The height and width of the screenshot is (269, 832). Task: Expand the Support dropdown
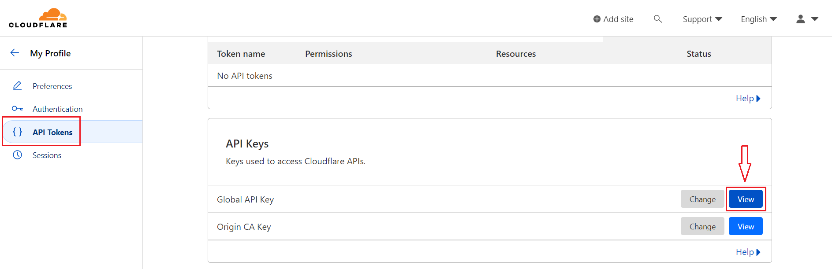click(702, 19)
